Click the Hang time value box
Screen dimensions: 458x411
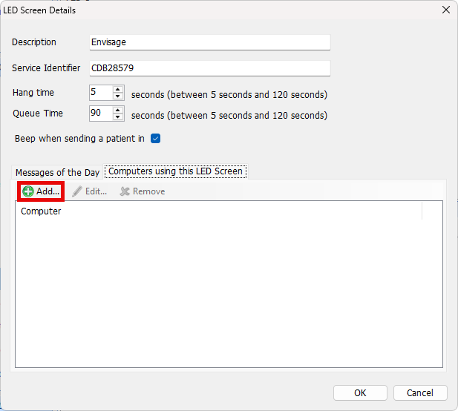(x=99, y=93)
